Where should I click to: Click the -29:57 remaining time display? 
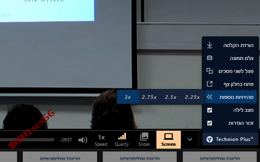(66, 140)
